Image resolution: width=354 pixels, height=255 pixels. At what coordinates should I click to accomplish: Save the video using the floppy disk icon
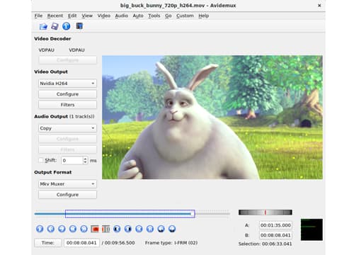[x=55, y=26]
